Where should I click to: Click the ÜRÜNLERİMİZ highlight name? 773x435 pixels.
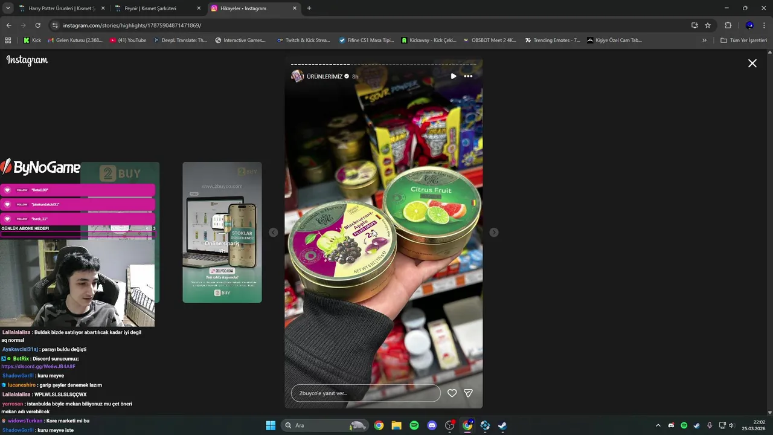(x=324, y=77)
